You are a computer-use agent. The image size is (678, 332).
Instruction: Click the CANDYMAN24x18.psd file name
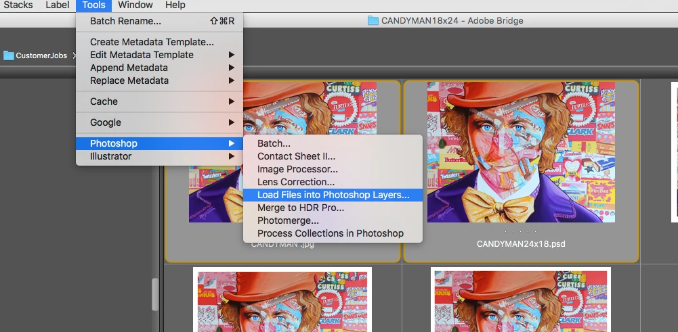coord(521,244)
